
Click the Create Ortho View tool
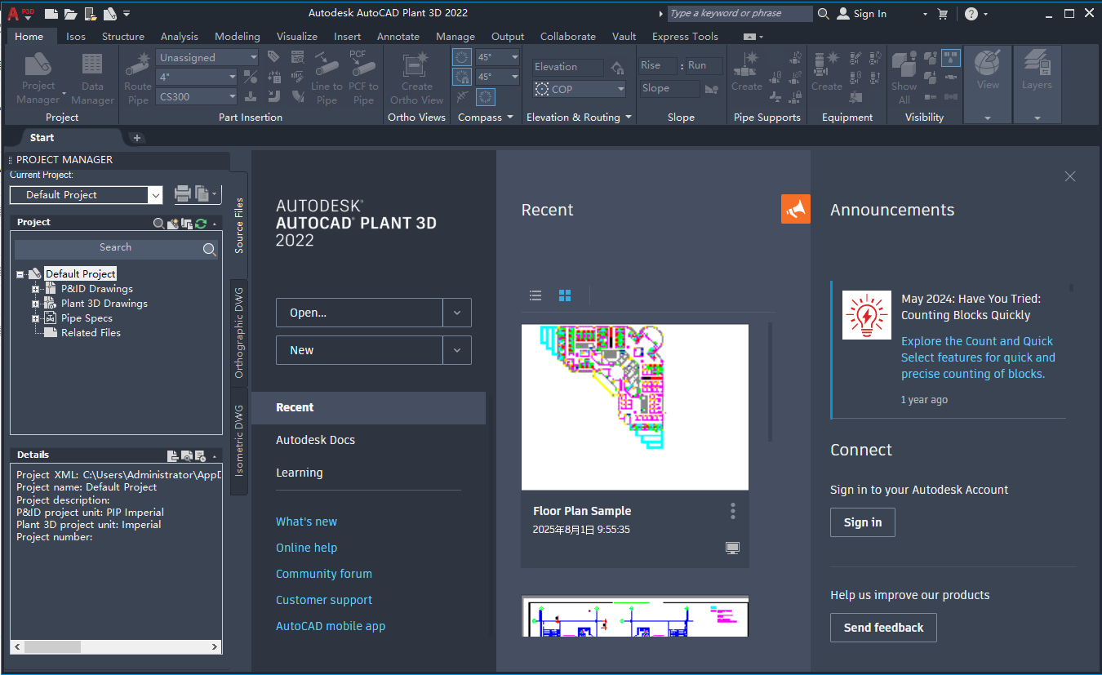415,78
